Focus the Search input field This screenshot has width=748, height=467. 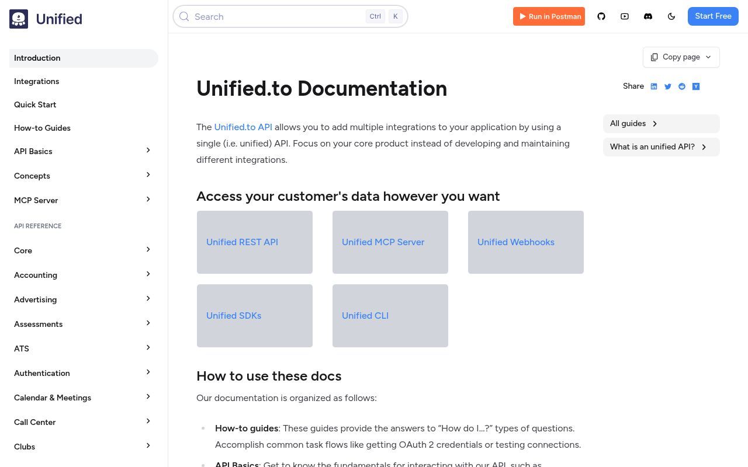[290, 16]
